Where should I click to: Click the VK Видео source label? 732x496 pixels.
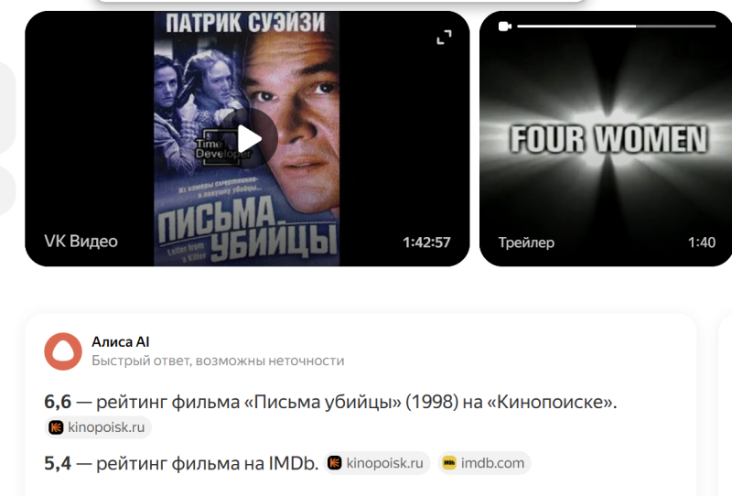81,242
